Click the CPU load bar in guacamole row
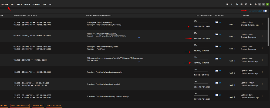270x108 pixels. pos(201,71)
